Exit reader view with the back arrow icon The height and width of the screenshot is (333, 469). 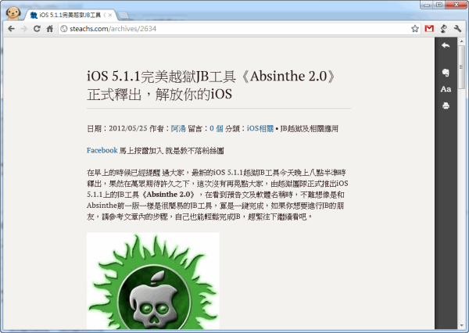pos(446,45)
